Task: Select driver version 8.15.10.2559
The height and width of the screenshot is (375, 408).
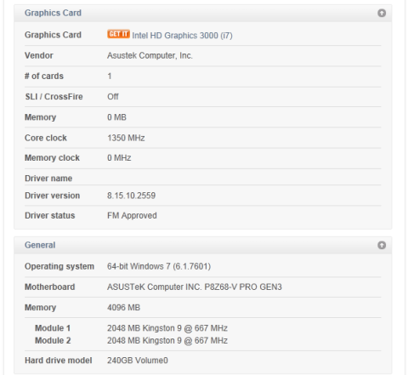Action: coord(131,196)
